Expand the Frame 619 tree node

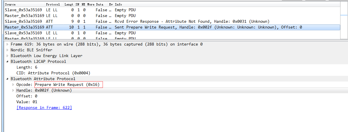(8, 44)
